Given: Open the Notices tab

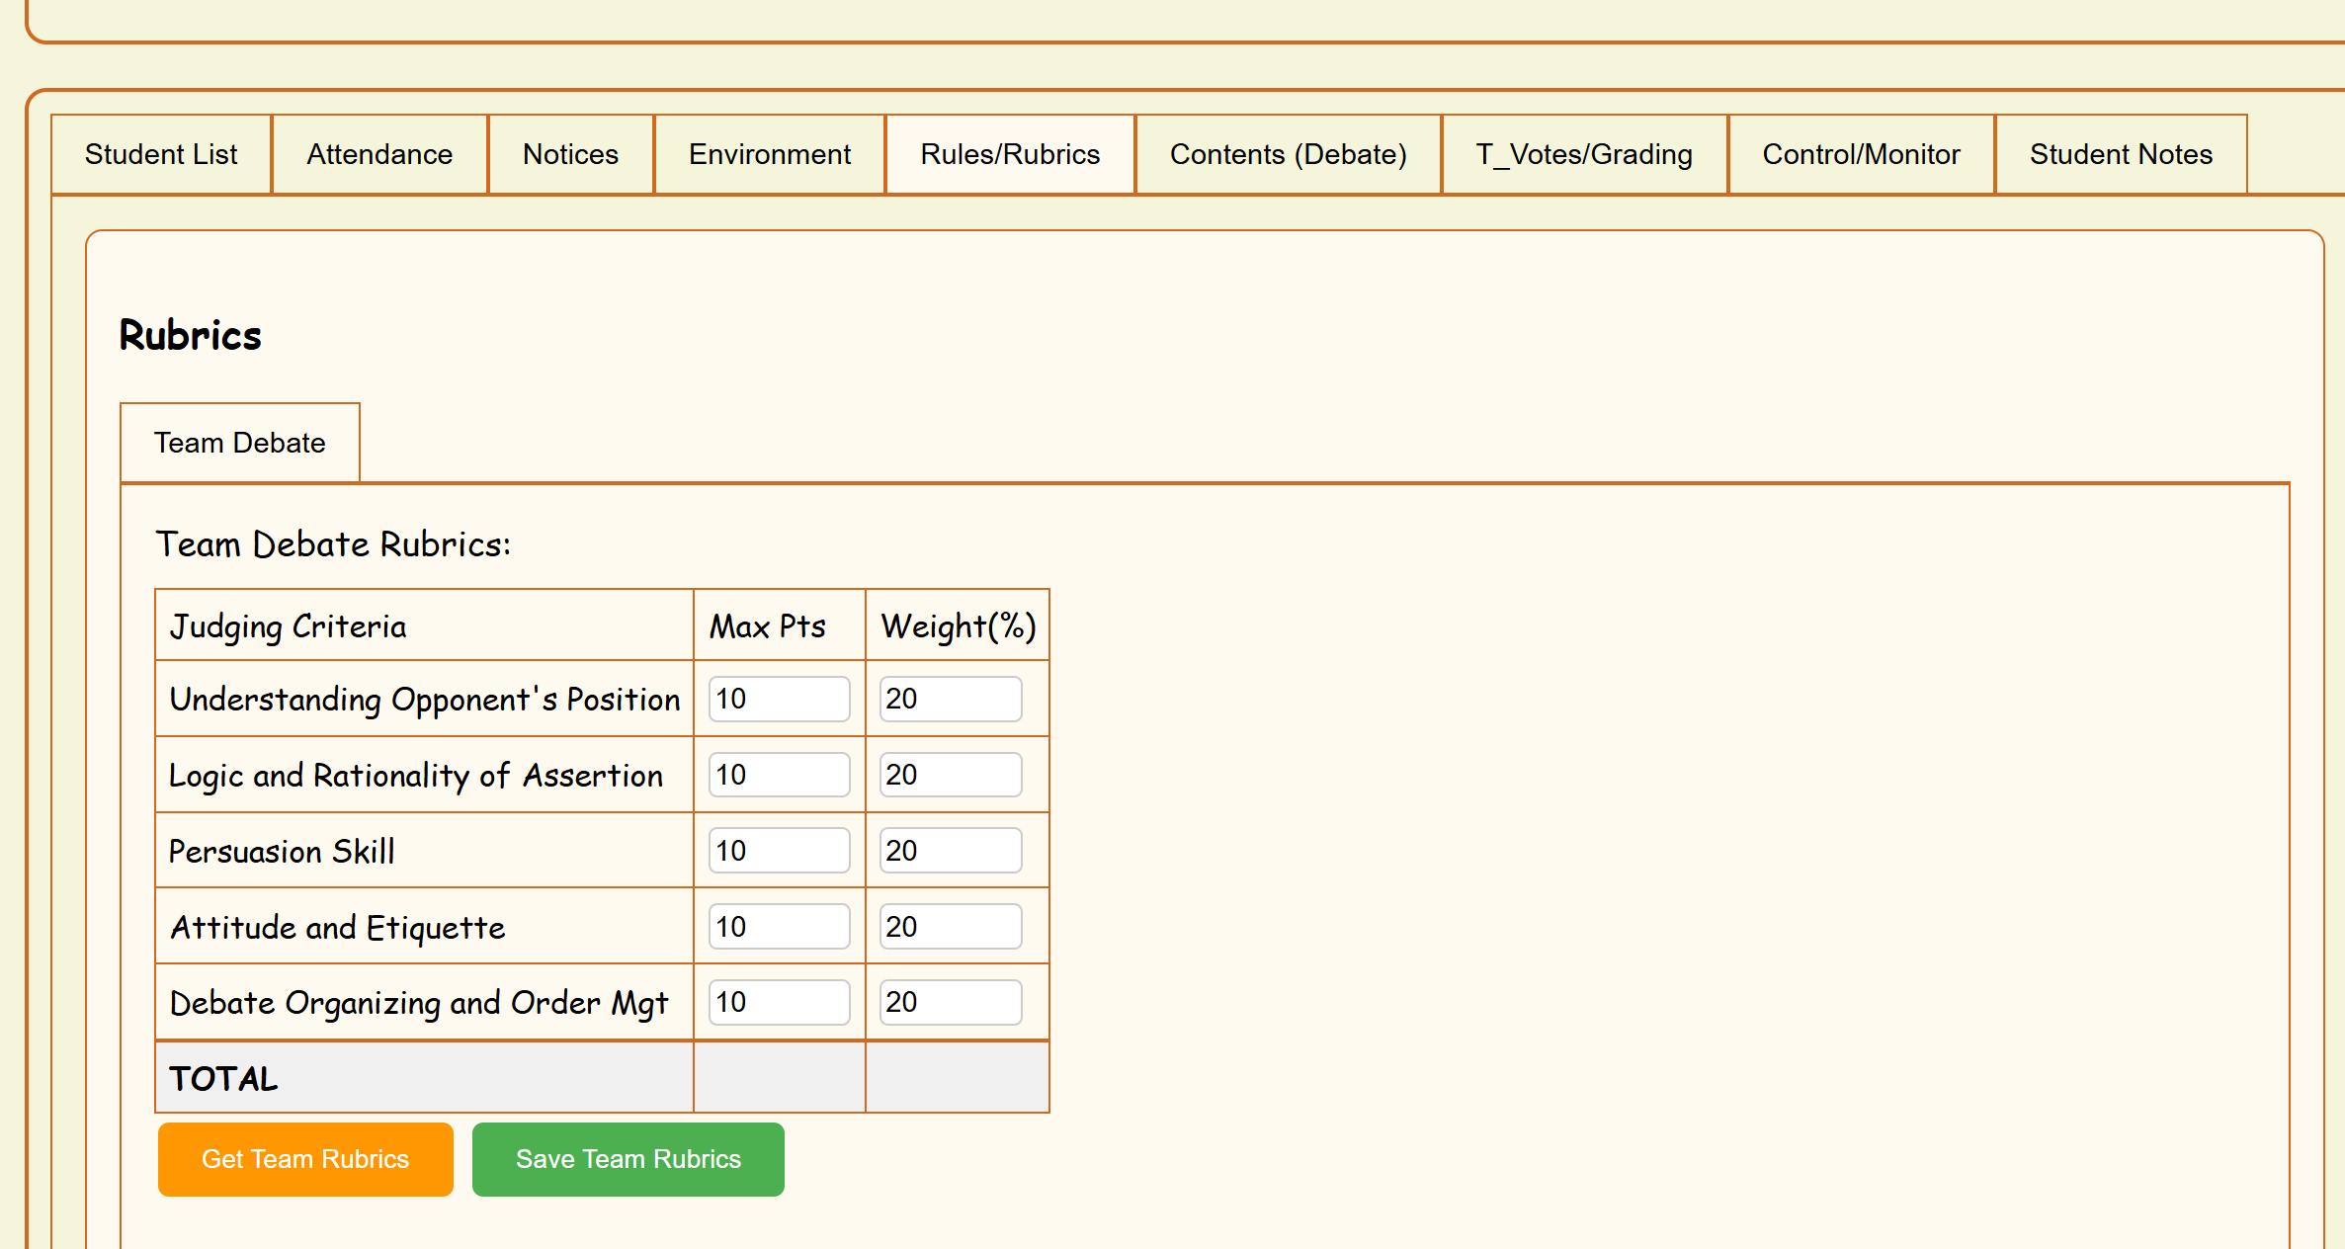Looking at the screenshot, I should (570, 154).
